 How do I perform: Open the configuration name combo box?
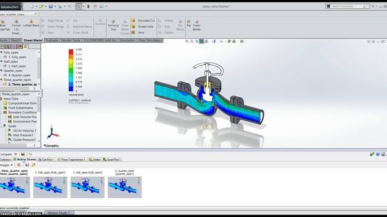(x=19, y=14)
